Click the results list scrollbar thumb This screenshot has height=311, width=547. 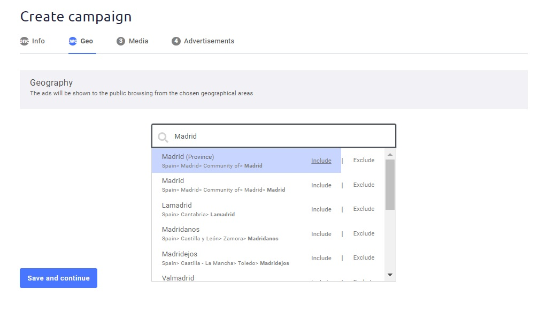(x=390, y=185)
